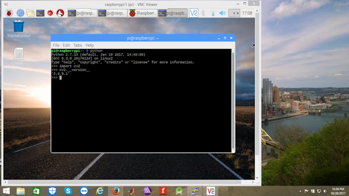The image size is (349, 196).
Task: Open Internet Explorer from the taskbar
Action: pyautogui.click(x=100, y=191)
